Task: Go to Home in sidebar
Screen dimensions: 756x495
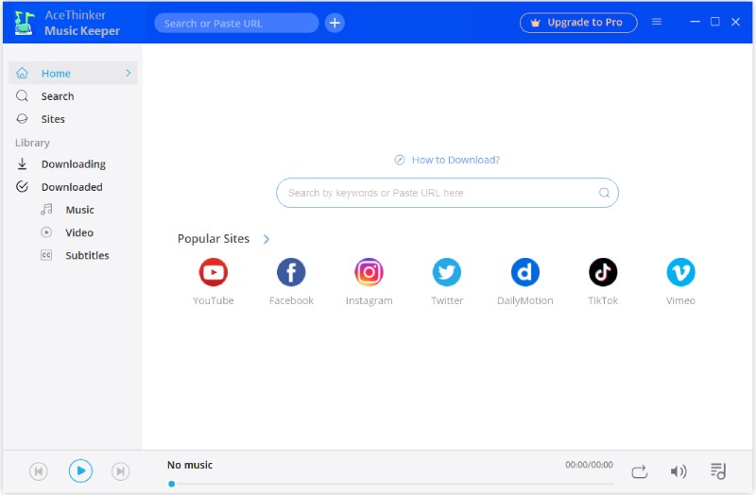Action: [73, 74]
